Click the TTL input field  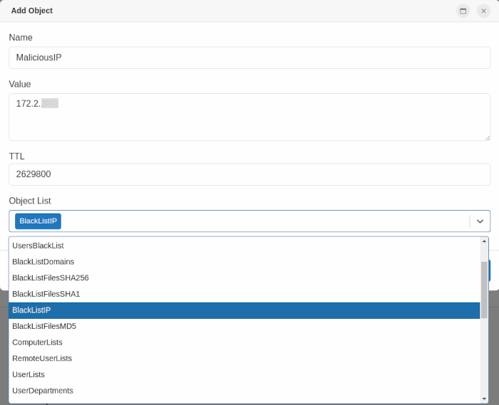click(x=249, y=174)
